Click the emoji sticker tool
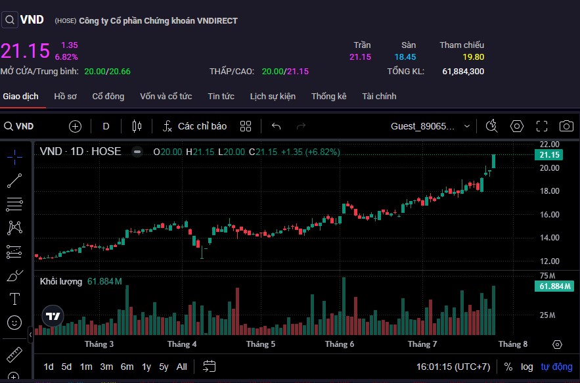Image resolution: width=580 pixels, height=383 pixels. (x=14, y=323)
